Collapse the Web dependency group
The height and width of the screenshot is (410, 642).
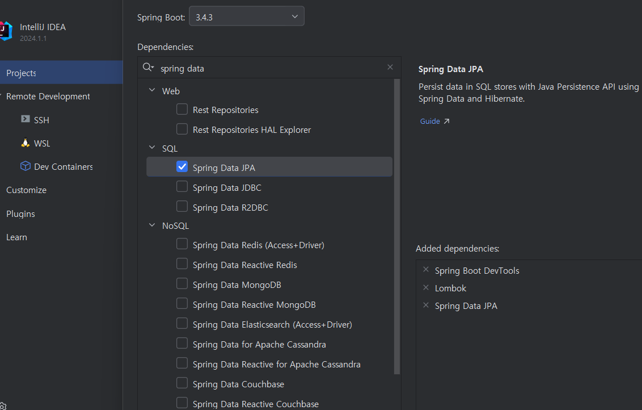tap(152, 90)
